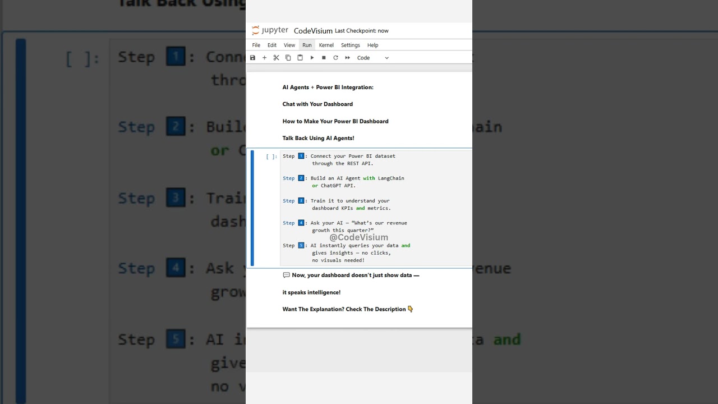Open the View menu

[x=289, y=45]
